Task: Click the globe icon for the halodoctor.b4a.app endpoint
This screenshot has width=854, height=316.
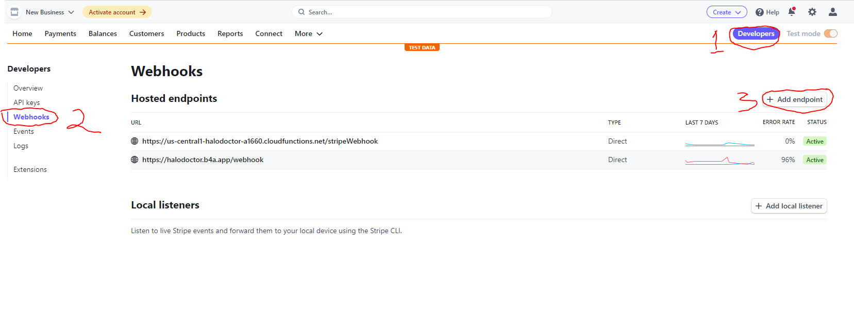Action: [x=135, y=160]
